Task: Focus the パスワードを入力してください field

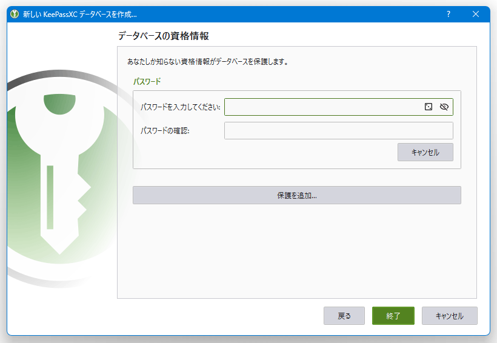Action: [339, 107]
